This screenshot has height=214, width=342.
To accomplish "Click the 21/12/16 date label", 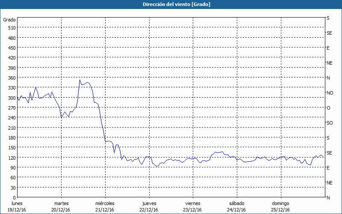I will click(x=105, y=210).
